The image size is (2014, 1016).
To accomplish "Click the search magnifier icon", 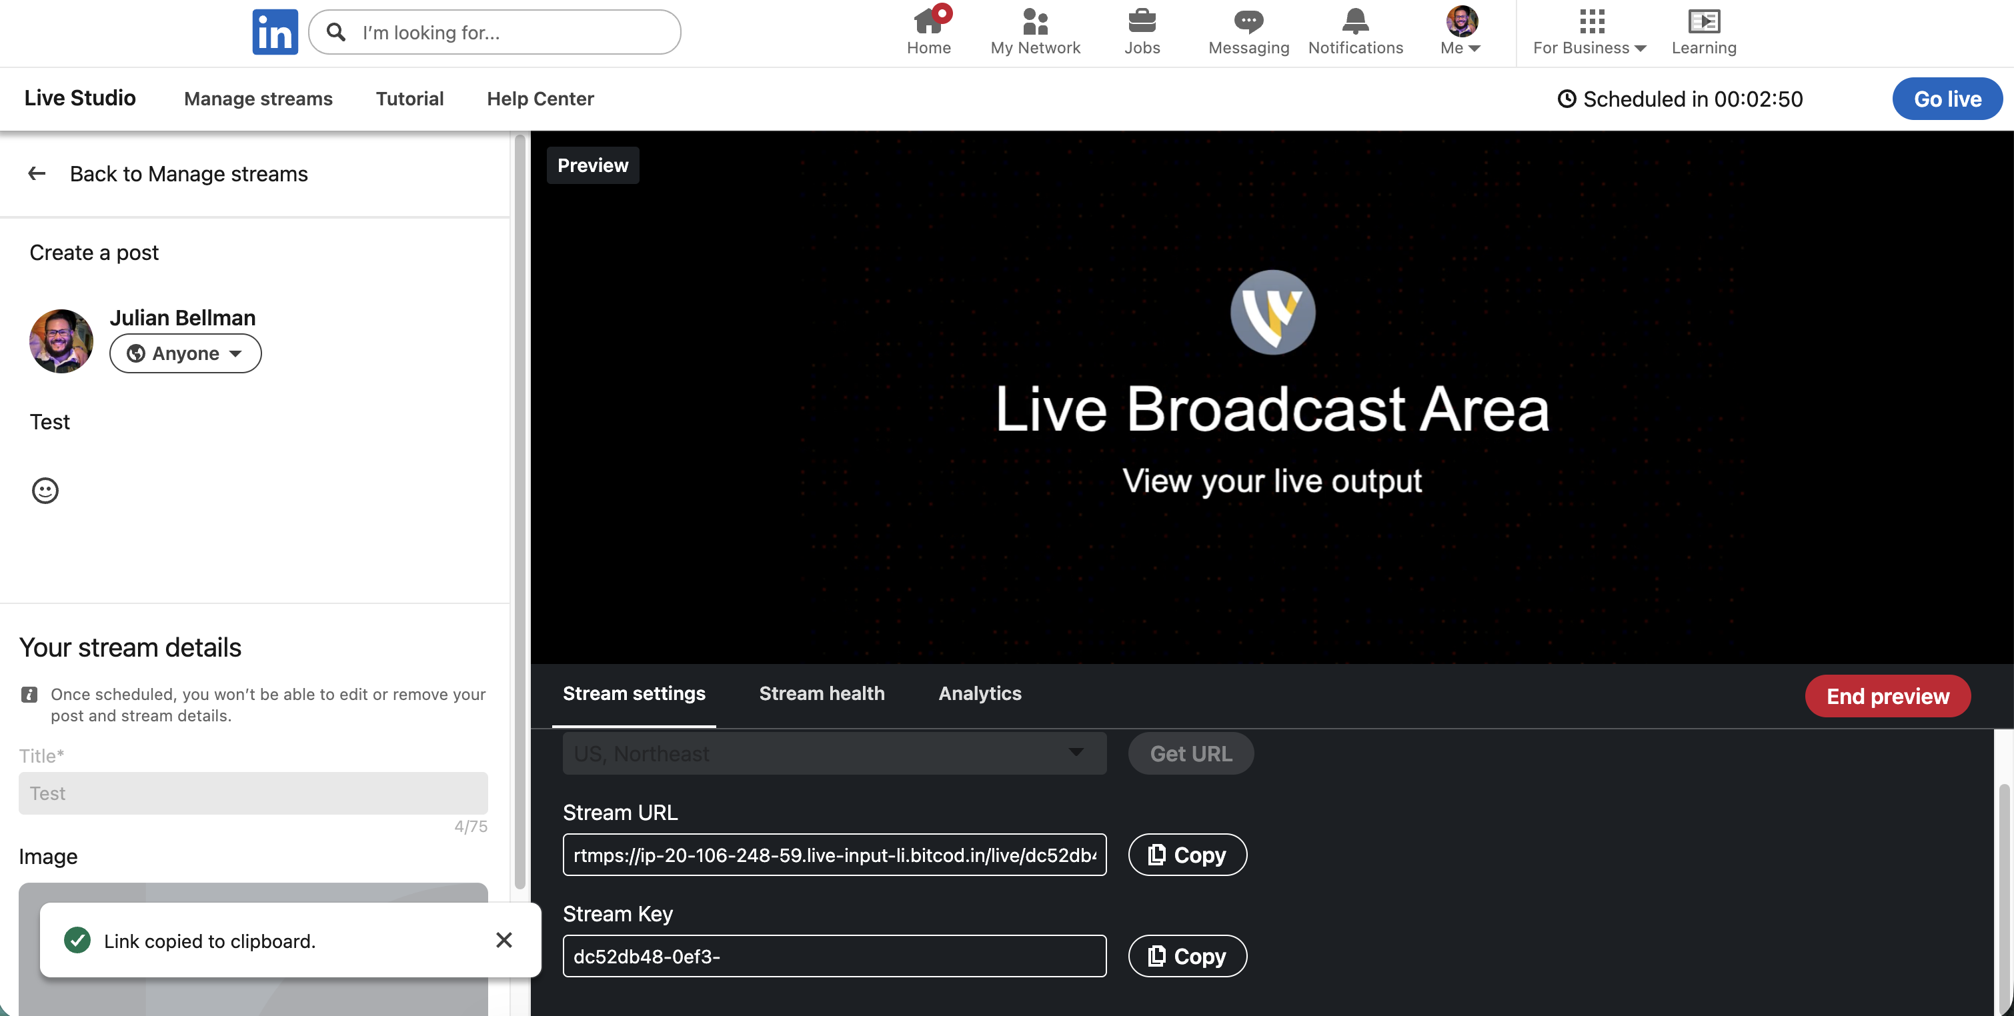I will coord(336,32).
